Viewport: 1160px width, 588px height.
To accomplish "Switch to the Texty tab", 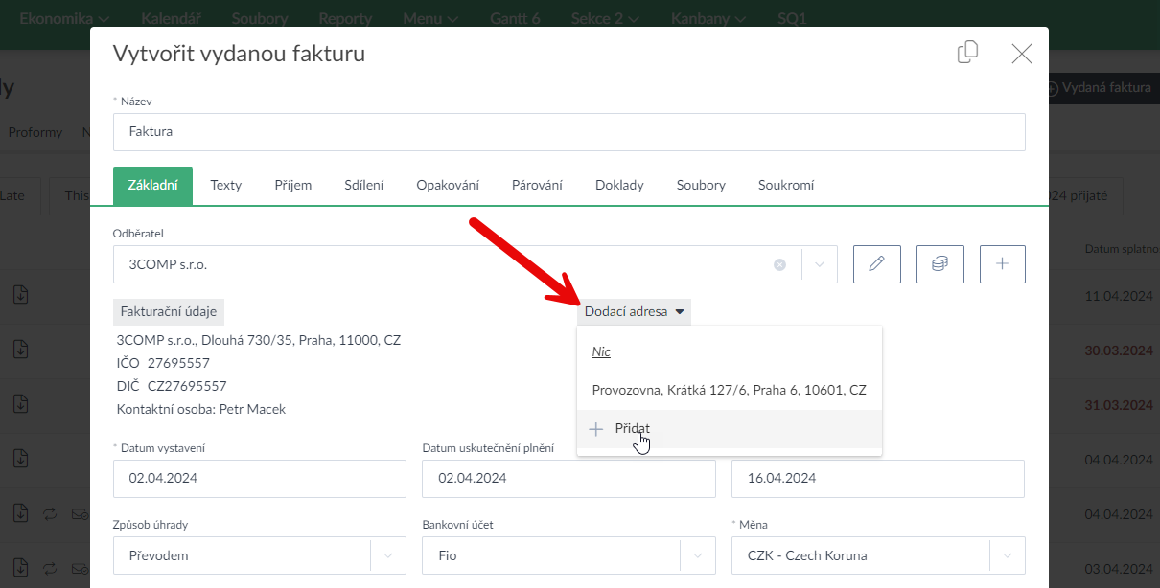I will 226,186.
